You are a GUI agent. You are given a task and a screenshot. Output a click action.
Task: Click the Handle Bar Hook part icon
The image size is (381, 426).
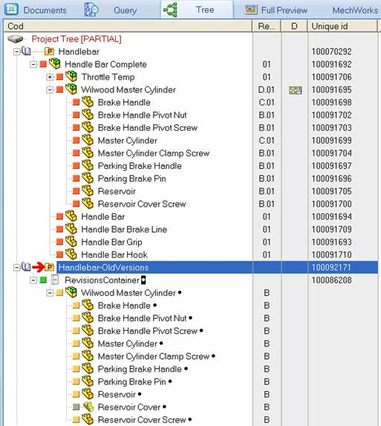(x=71, y=254)
